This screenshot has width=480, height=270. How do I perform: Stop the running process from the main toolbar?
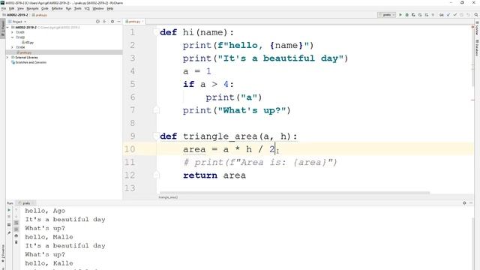[433, 15]
